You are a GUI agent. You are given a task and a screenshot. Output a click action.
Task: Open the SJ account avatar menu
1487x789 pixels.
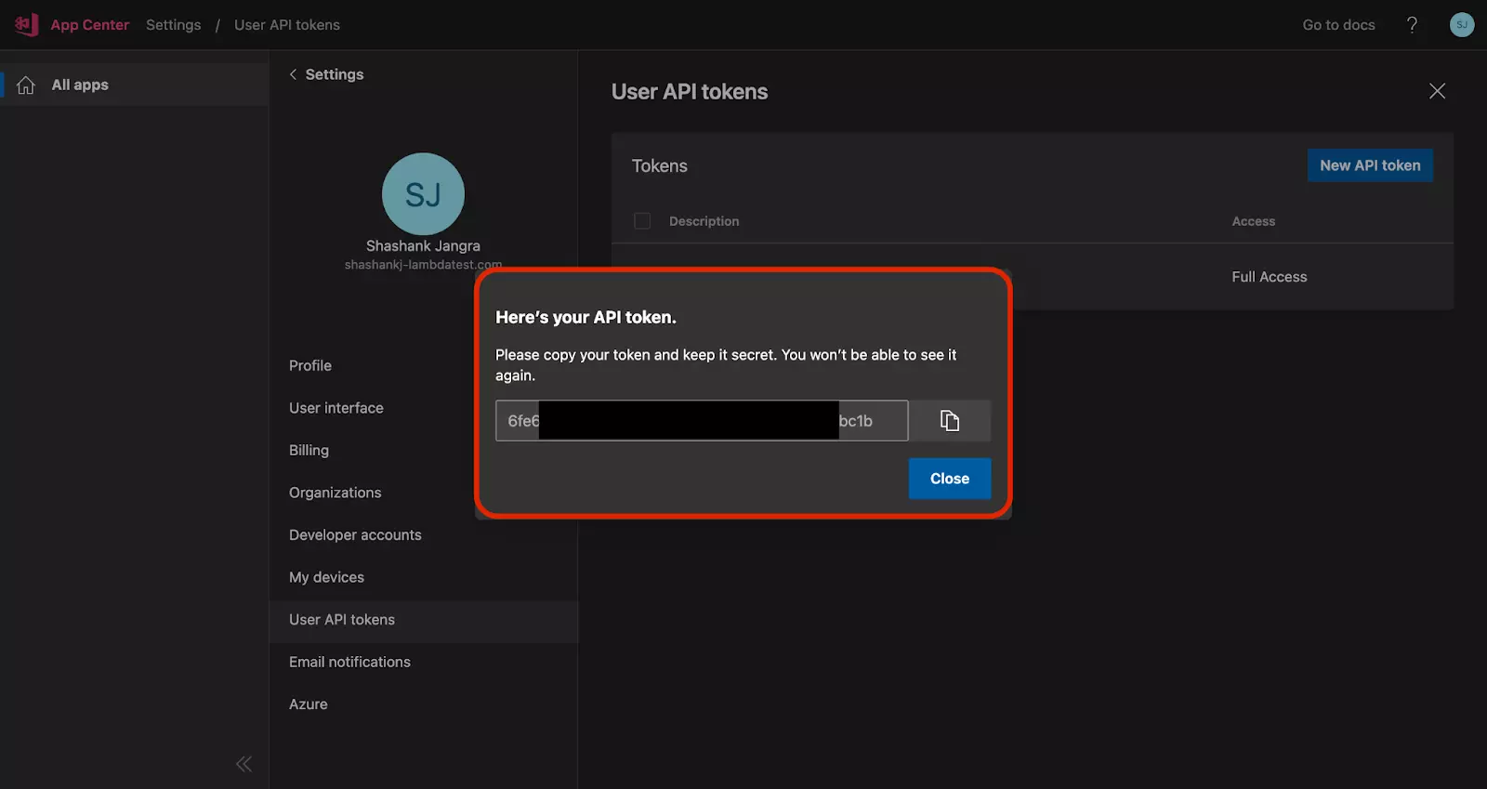1461,25
